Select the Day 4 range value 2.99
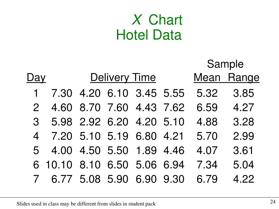 [x=244, y=136]
